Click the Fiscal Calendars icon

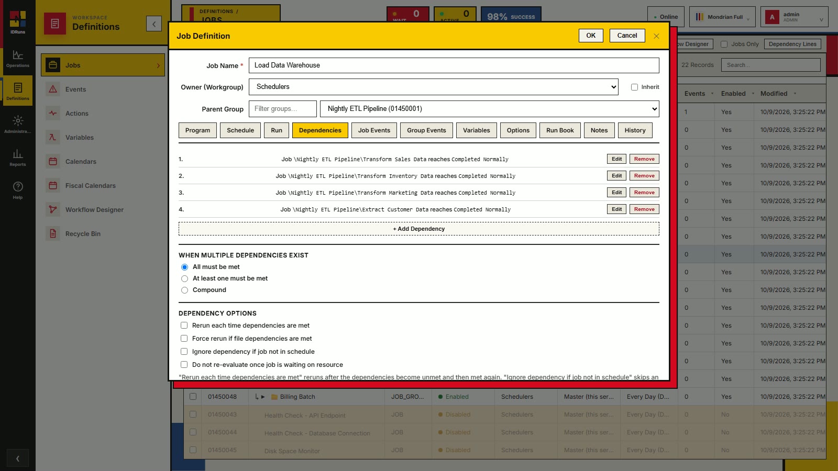point(53,186)
